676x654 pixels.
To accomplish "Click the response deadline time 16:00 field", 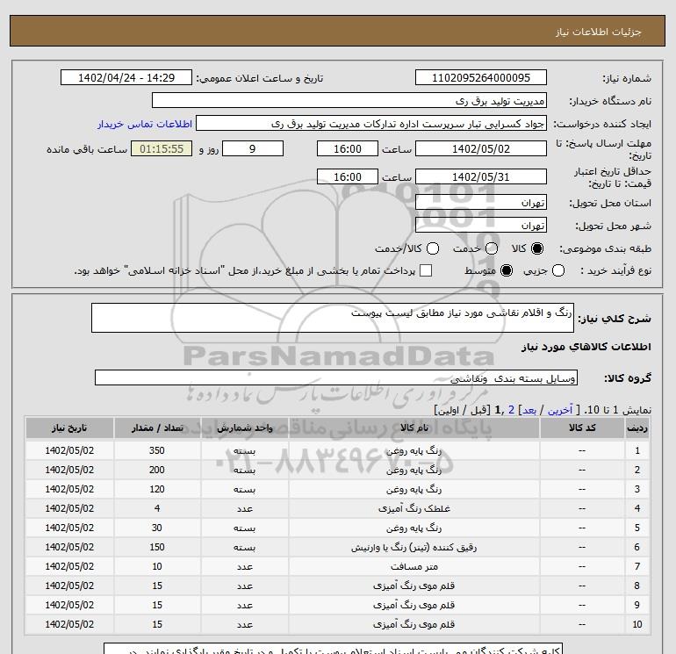I will coord(348,148).
